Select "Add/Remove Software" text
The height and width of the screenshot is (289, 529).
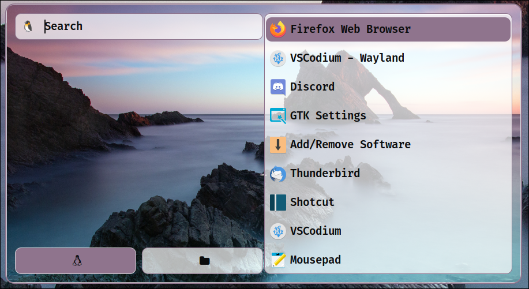click(x=350, y=145)
